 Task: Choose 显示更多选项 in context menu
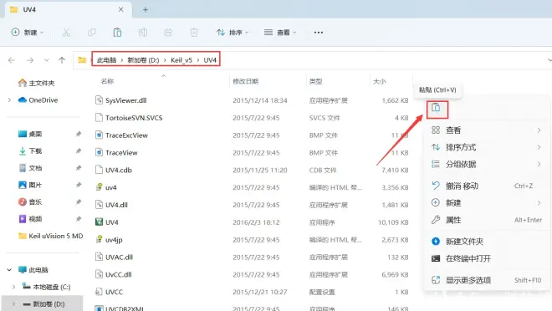tap(486, 280)
